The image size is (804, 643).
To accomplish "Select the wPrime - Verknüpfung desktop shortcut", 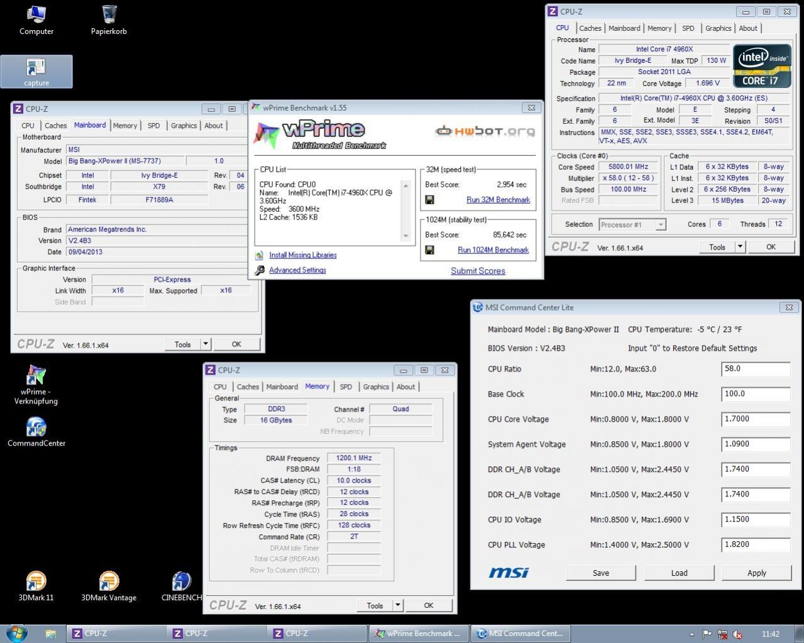I will pyautogui.click(x=36, y=385).
